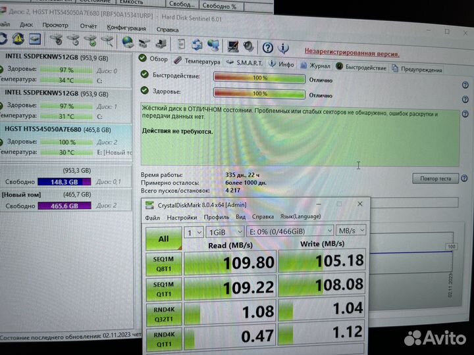Image resolution: width=474 pixels, height=355 pixels.
Task: Open help via the question mark toolbar icon
Action: click(268, 48)
